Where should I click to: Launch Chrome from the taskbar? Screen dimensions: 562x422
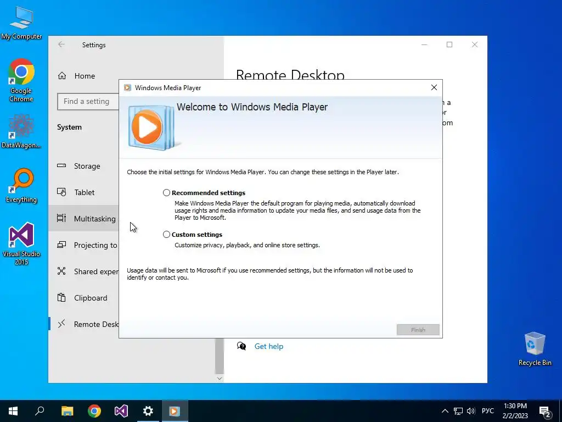[94, 411]
